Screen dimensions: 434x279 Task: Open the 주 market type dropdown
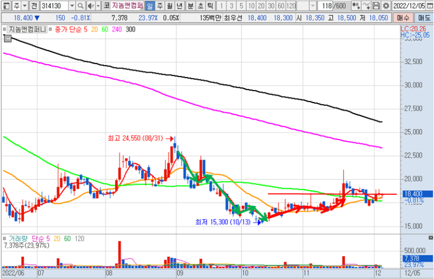click(24, 5)
